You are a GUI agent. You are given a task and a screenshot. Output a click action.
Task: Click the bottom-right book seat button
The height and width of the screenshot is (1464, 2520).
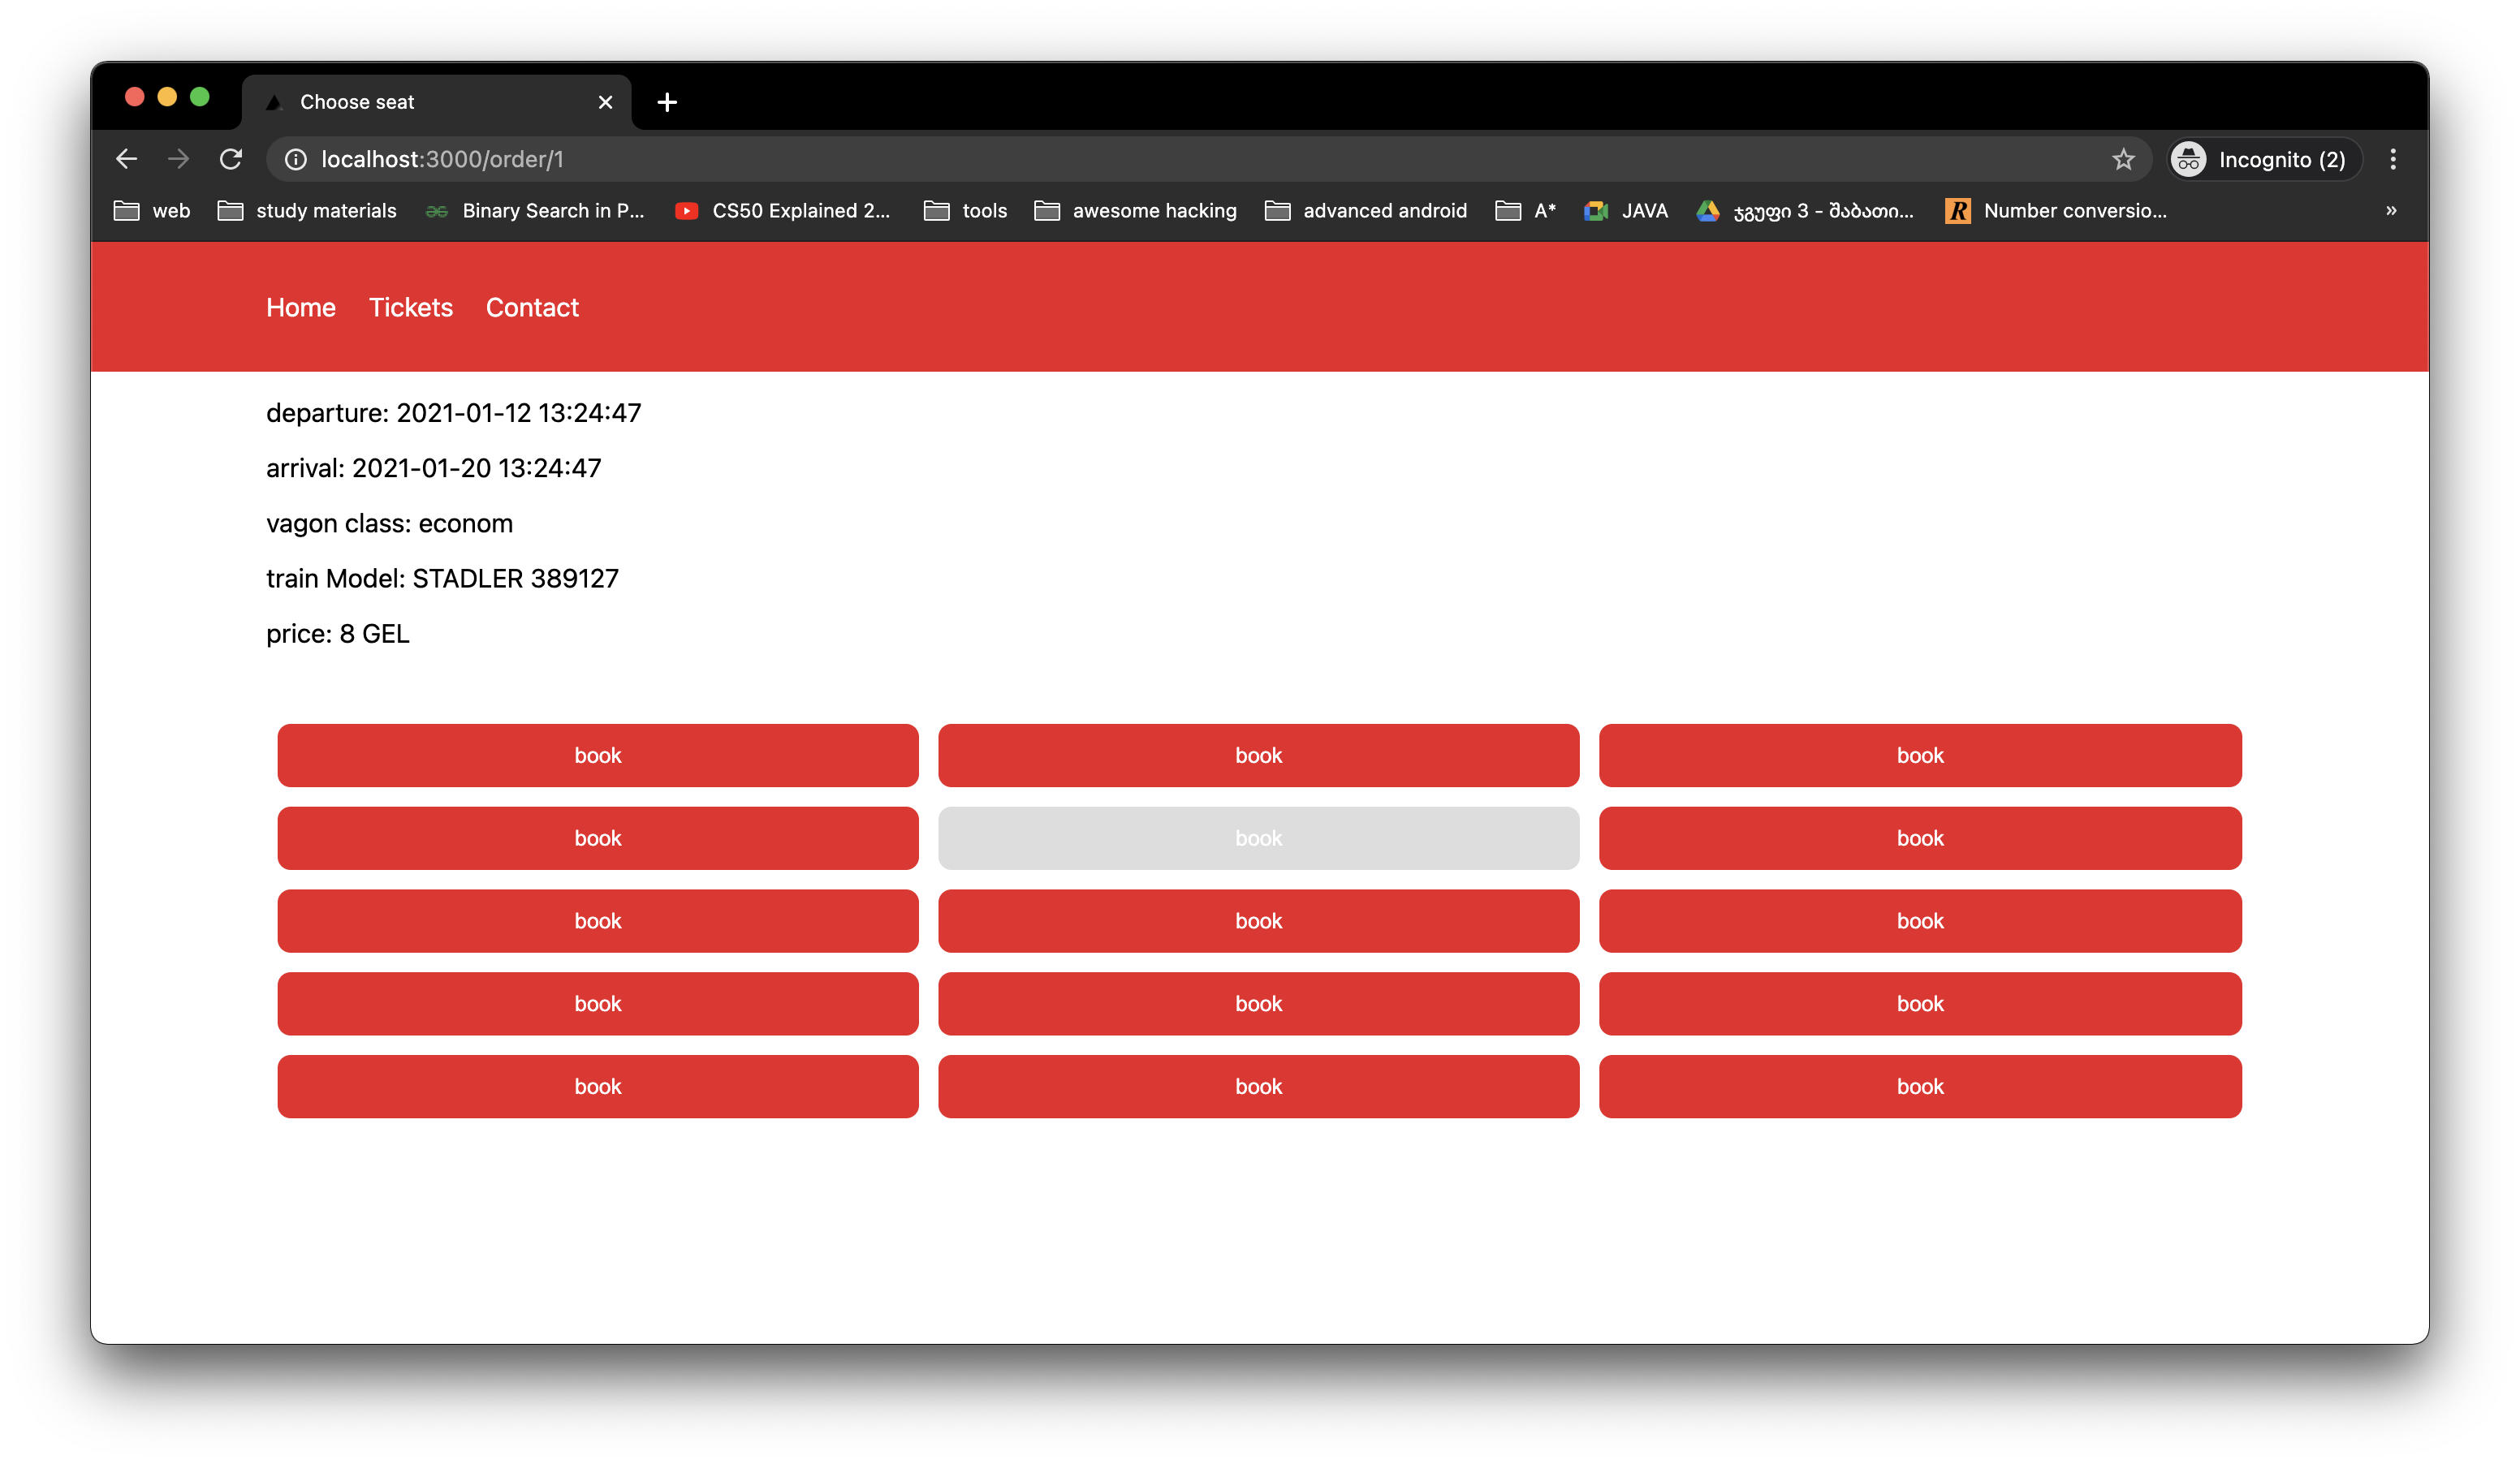pos(1919,1087)
